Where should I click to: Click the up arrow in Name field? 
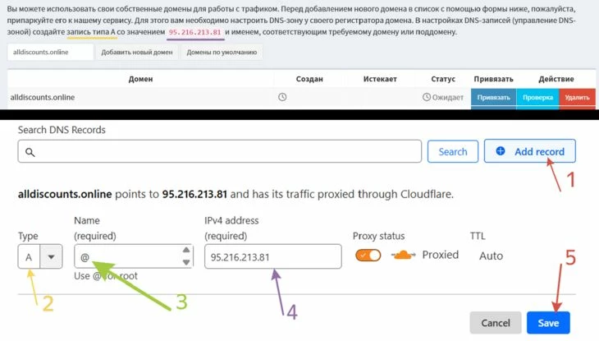(x=186, y=250)
